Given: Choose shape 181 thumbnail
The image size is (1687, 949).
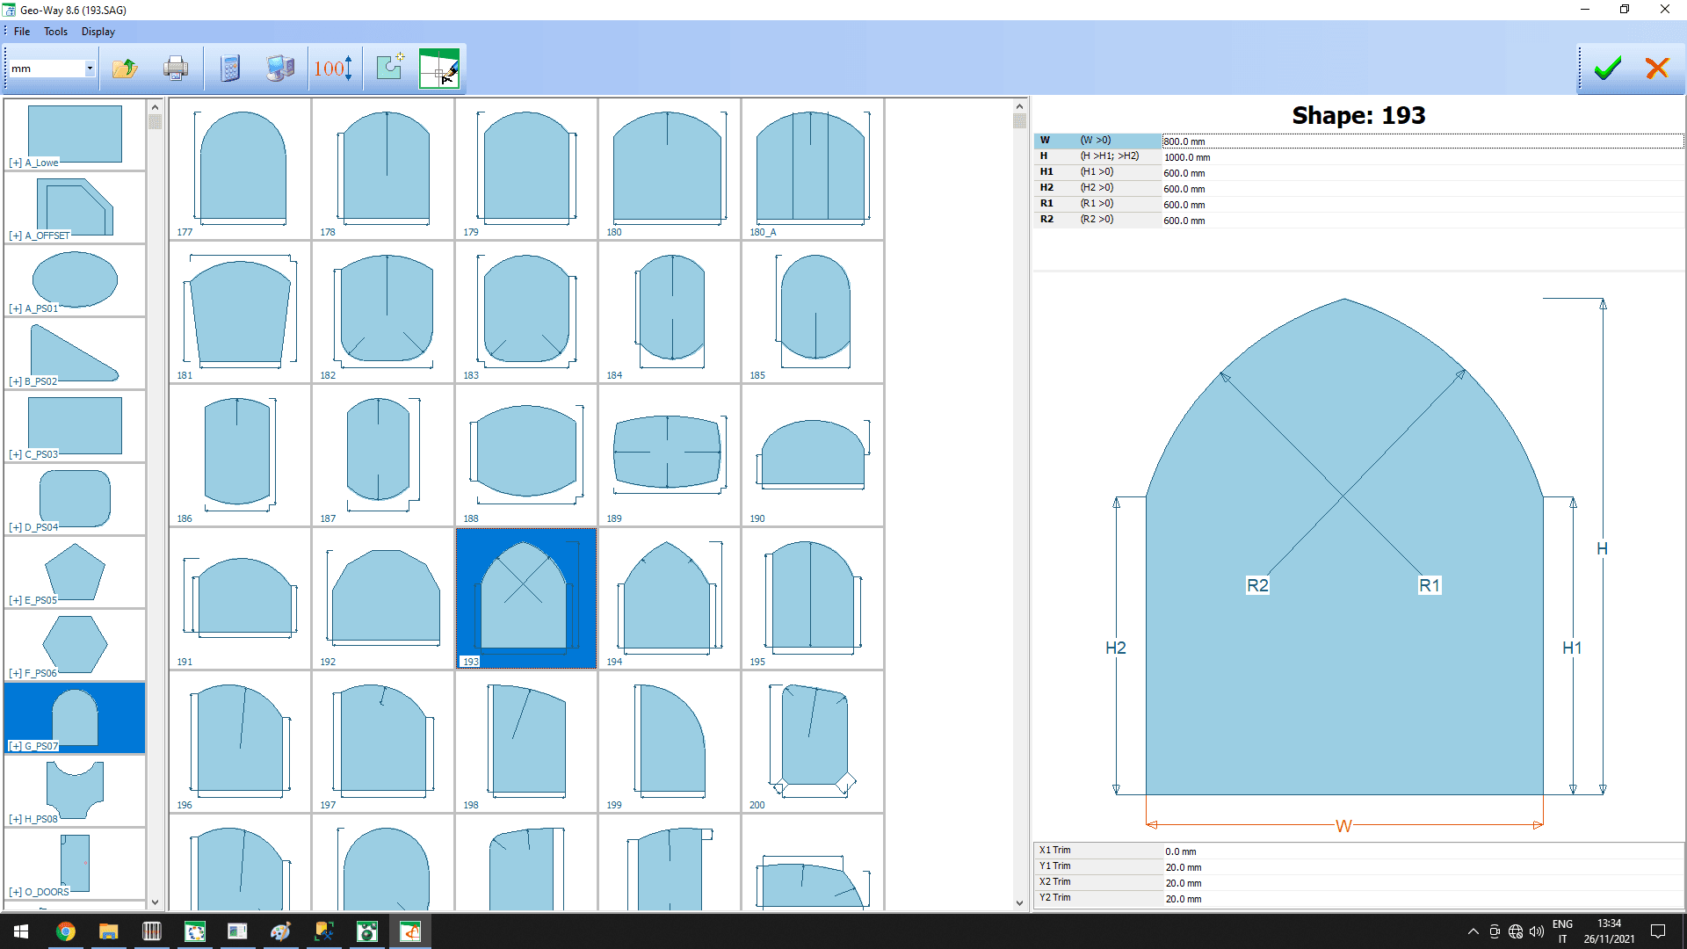Looking at the screenshot, I should 240,312.
